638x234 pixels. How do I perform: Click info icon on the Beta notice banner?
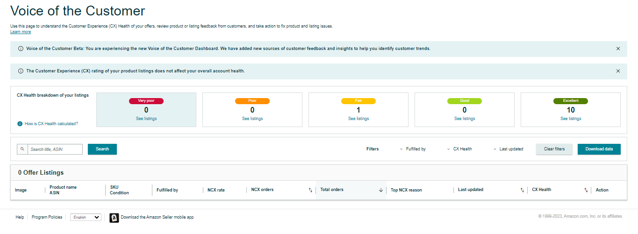[x=21, y=49]
